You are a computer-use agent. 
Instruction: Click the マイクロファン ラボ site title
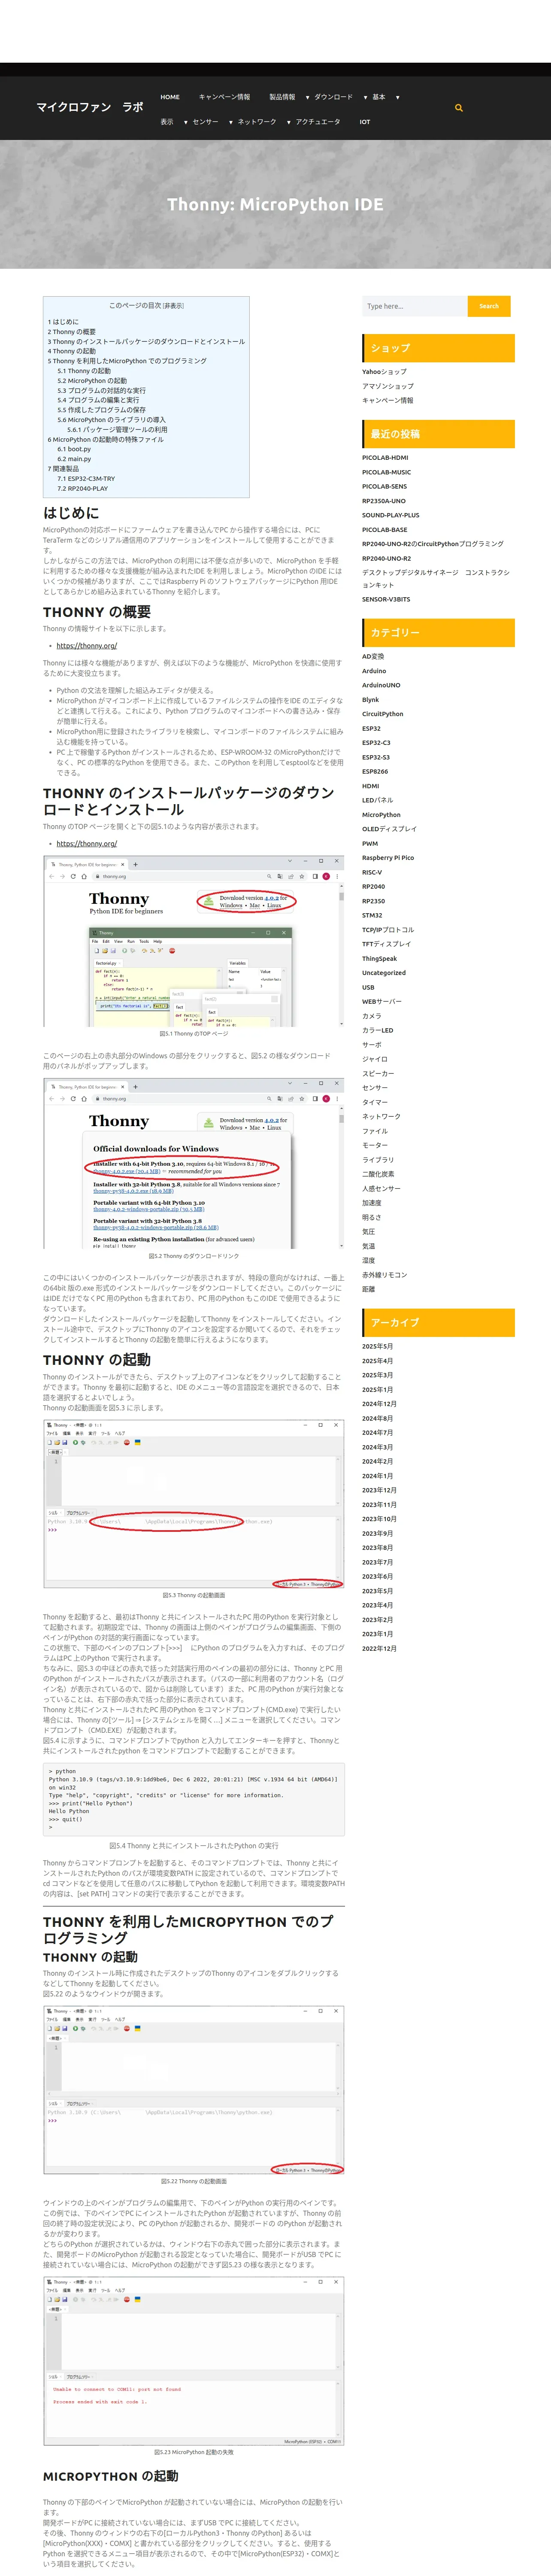tap(90, 107)
